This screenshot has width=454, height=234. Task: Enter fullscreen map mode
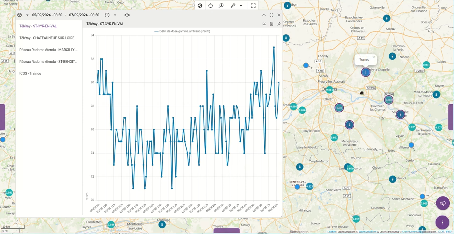click(x=253, y=6)
